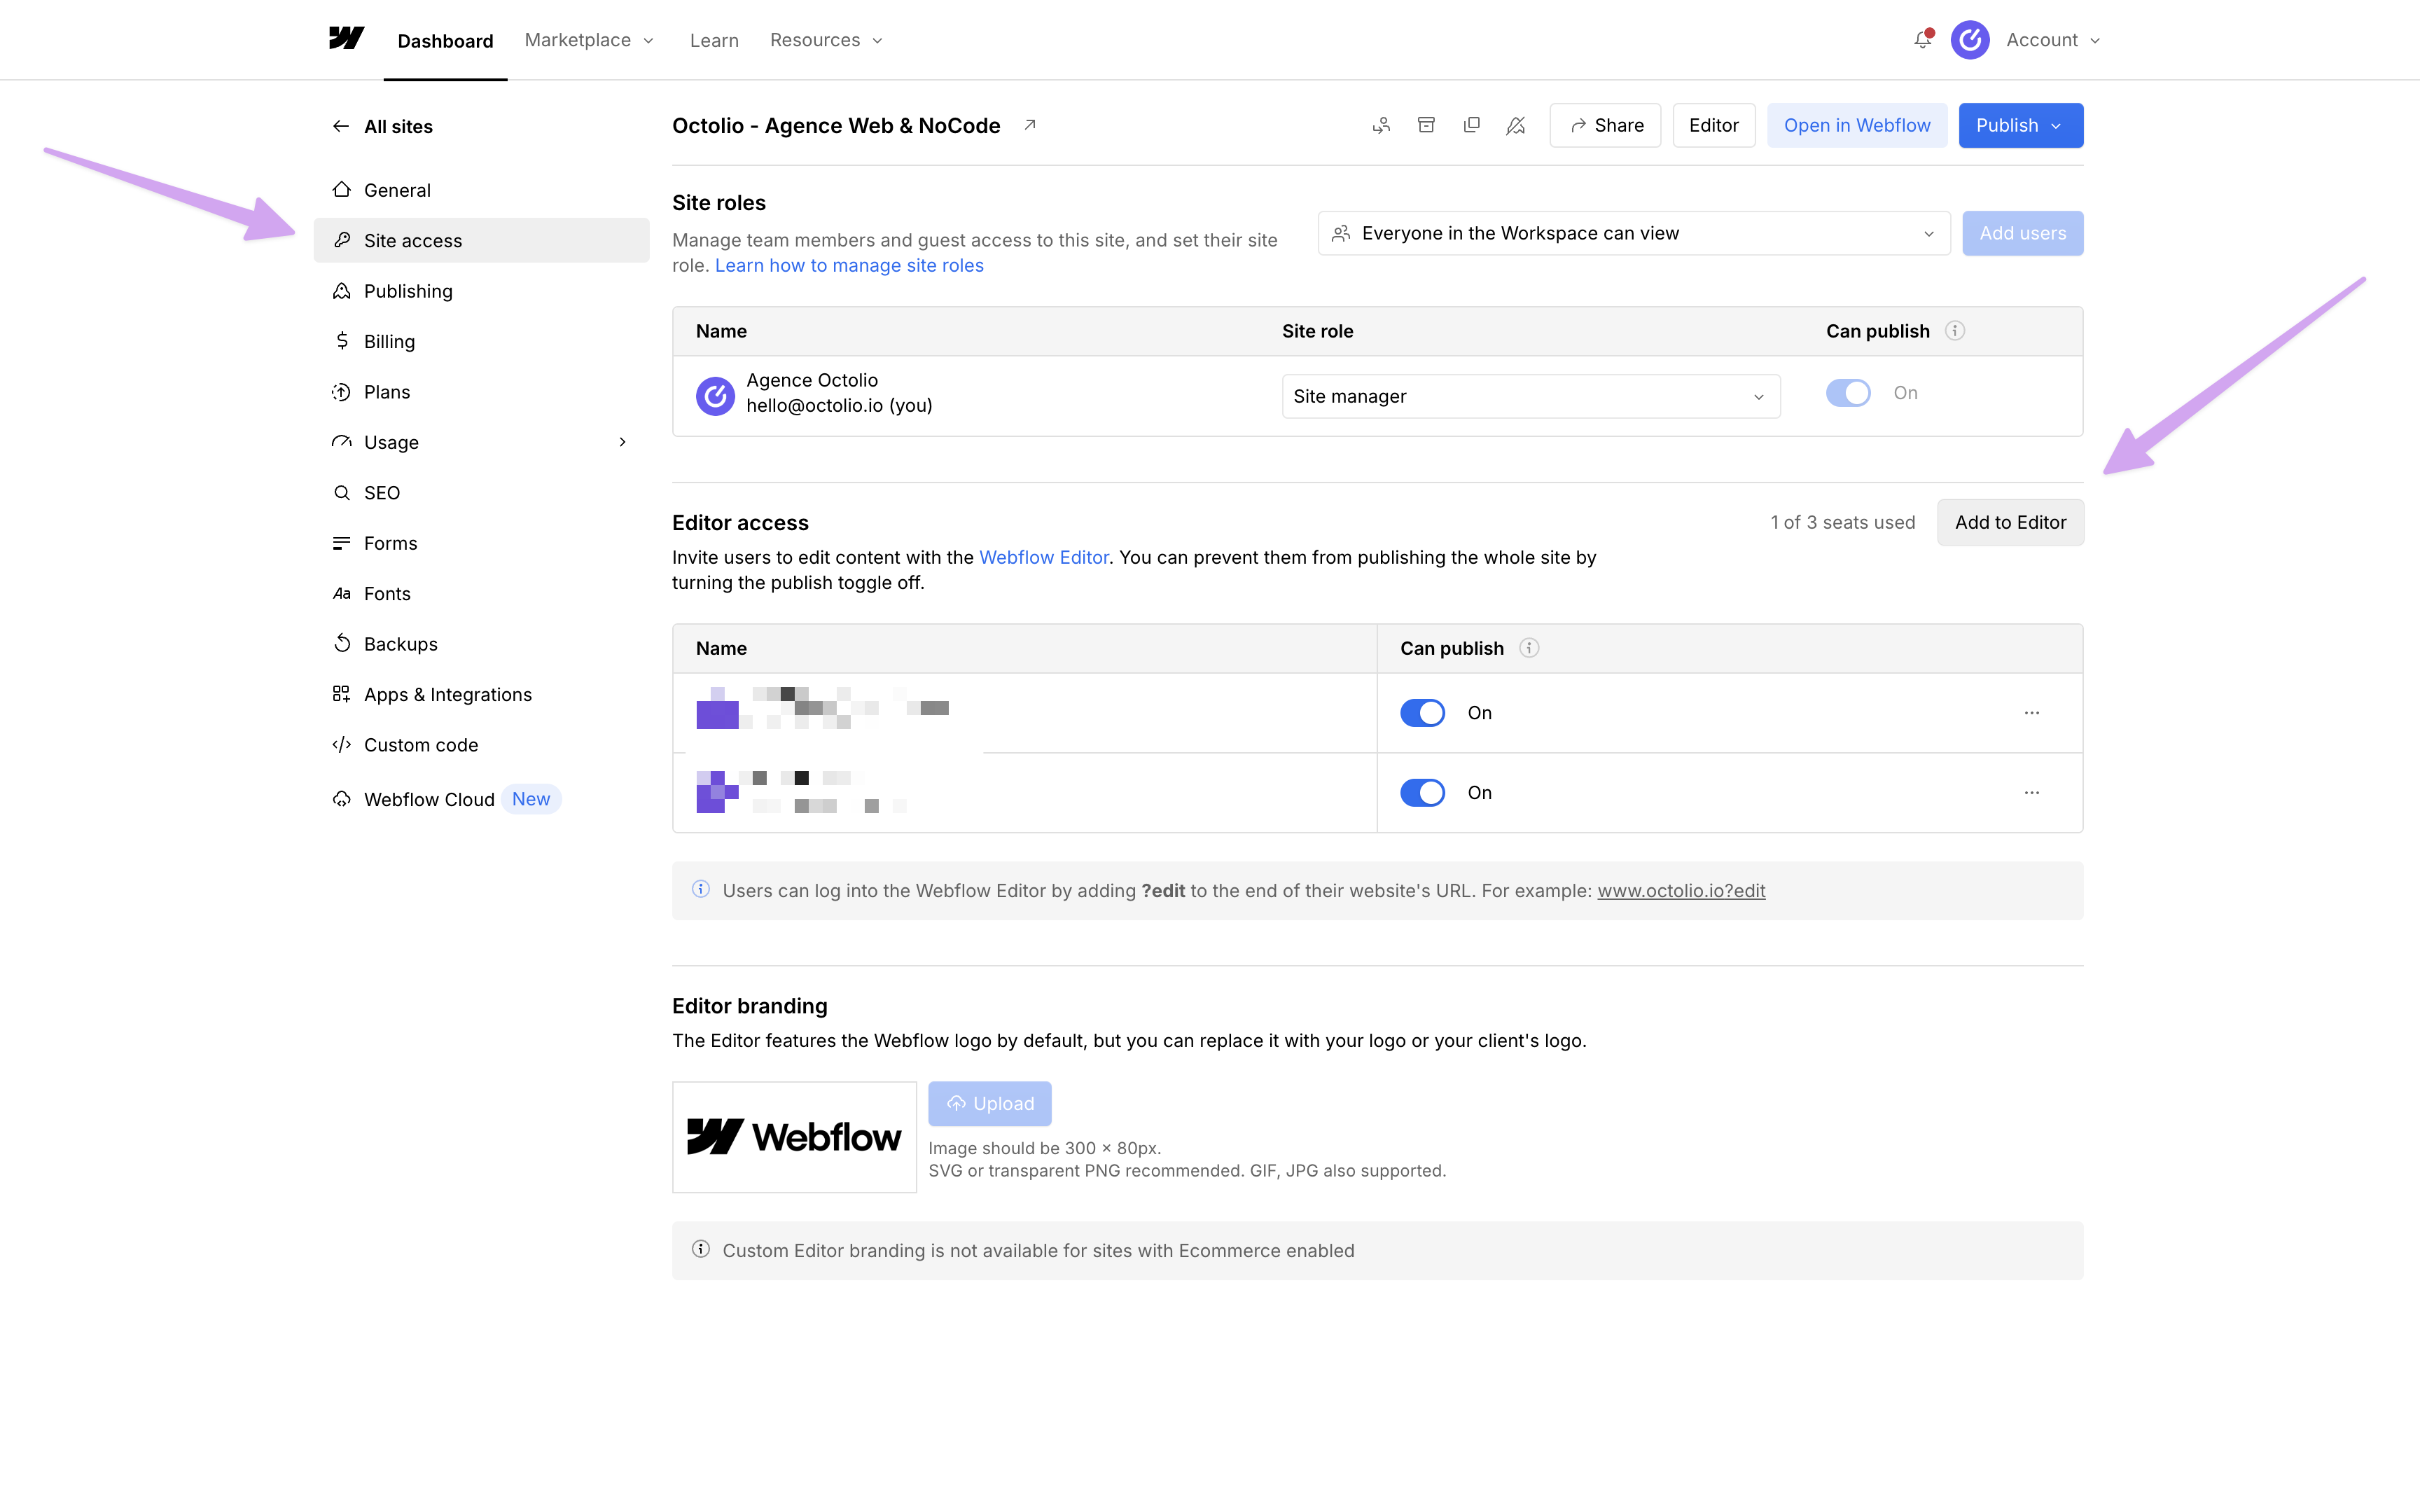Click the New badge beside Webflow Cloud
Screen dimensions: 2420x1512
[531, 799]
